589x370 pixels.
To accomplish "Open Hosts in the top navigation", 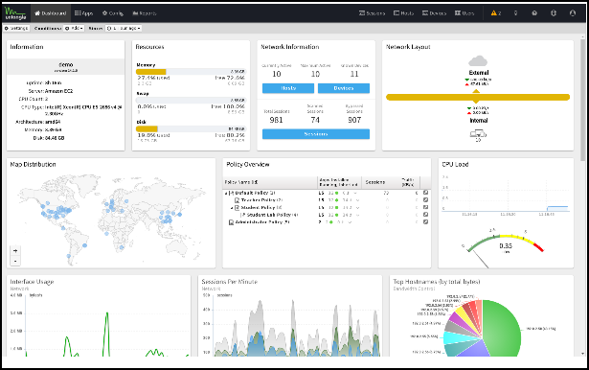I will [403, 13].
